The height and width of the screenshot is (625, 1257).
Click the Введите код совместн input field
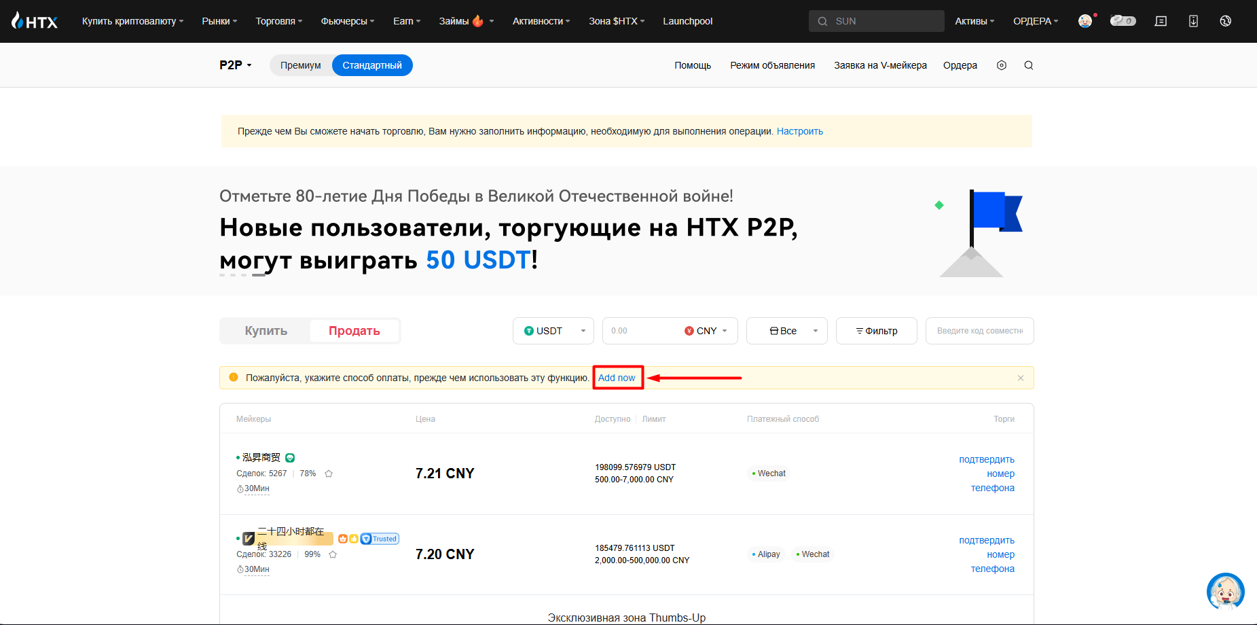(980, 331)
